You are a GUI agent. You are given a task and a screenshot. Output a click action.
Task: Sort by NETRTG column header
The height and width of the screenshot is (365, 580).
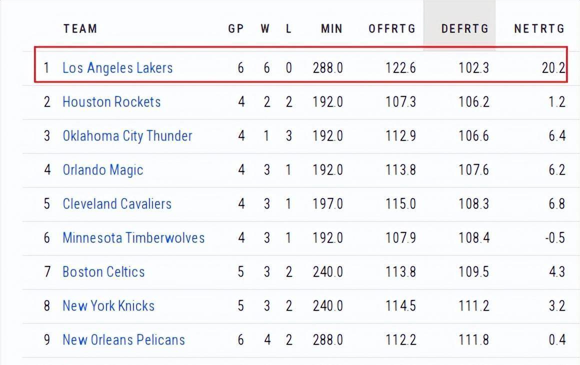tap(539, 28)
